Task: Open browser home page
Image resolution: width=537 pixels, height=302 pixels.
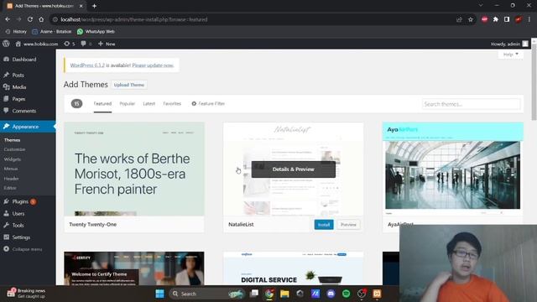Action: pyautogui.click(x=41, y=19)
